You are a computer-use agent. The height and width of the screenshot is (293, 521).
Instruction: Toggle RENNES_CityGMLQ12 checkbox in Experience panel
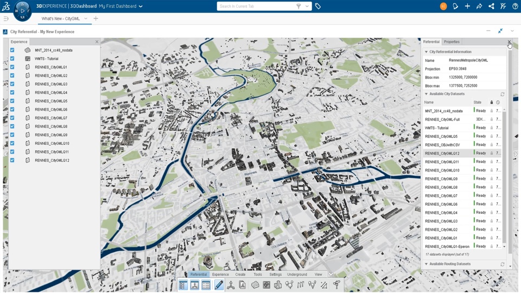12,160
